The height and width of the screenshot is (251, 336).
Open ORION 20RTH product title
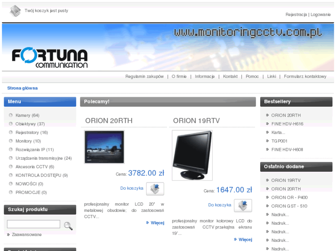coord(109,121)
